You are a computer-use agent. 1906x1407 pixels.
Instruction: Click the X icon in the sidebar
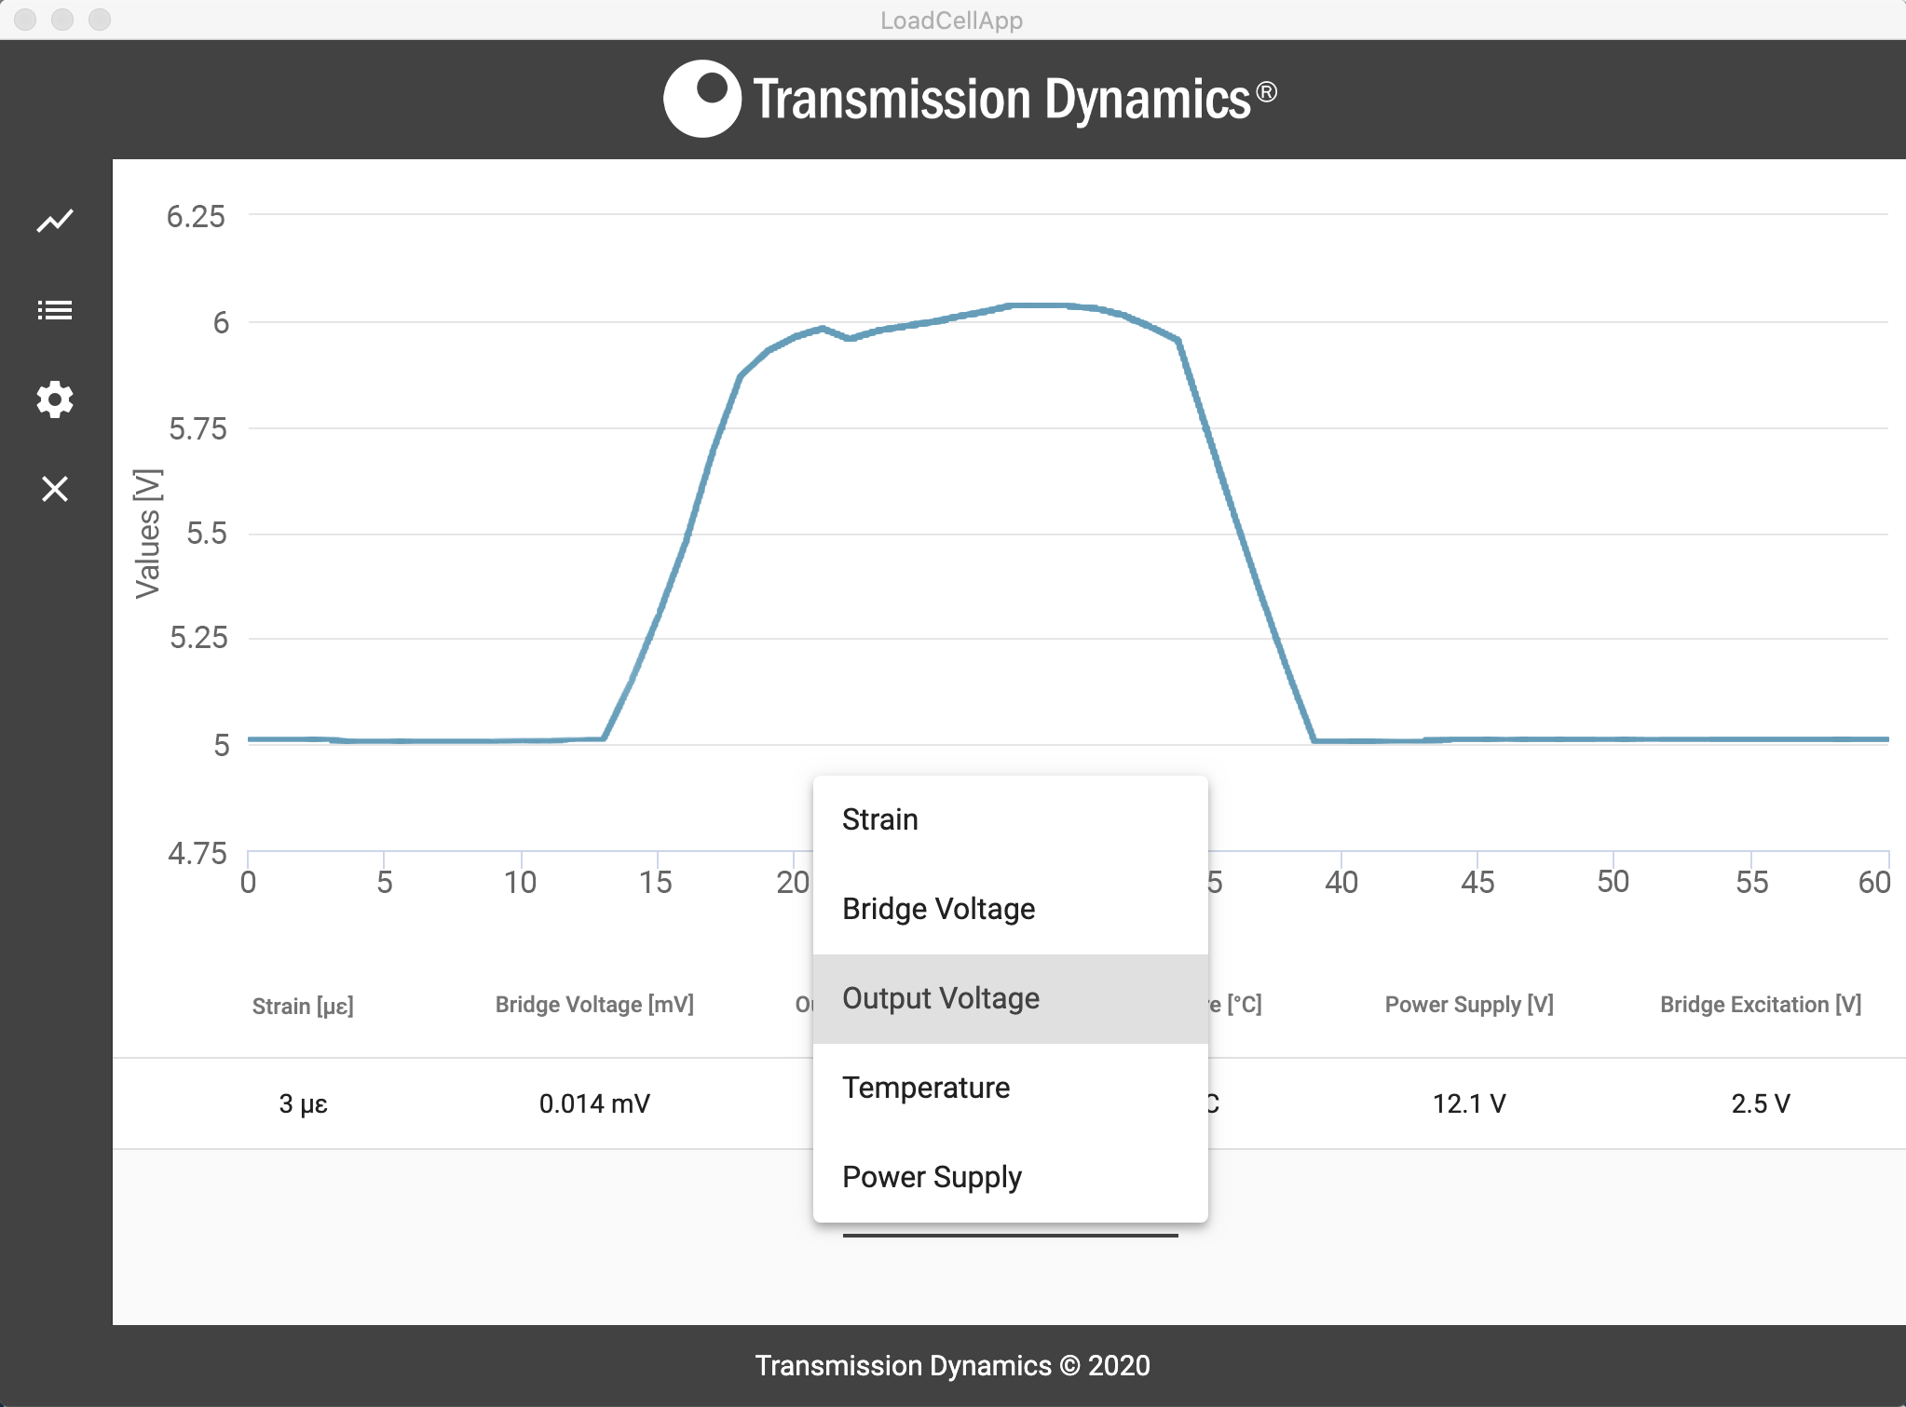coord(54,488)
